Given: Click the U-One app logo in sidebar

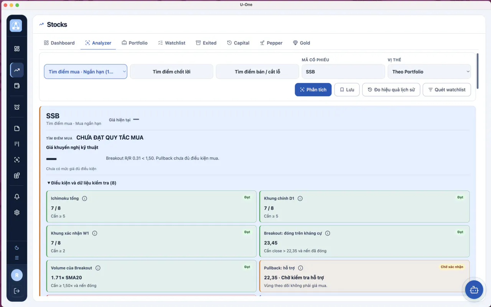Looking at the screenshot, I should pyautogui.click(x=16, y=26).
